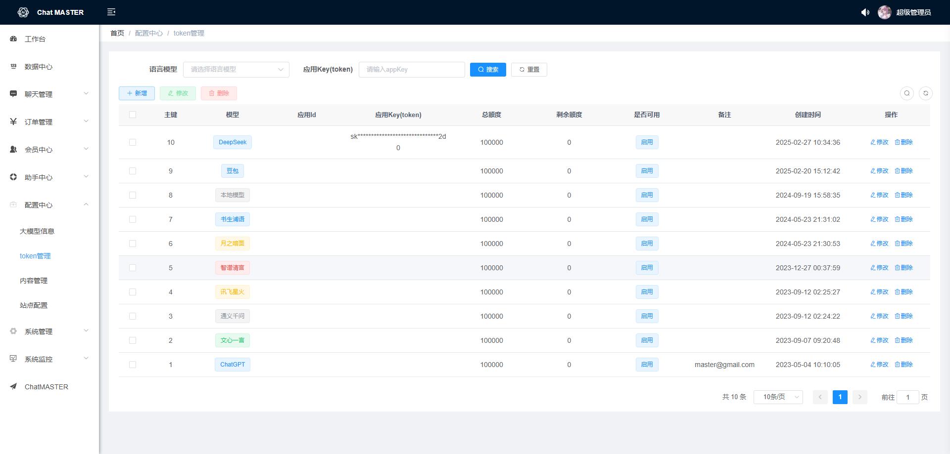This screenshot has height=454, width=950.
Task: Open the 语言模型 dropdown
Action: coord(236,70)
